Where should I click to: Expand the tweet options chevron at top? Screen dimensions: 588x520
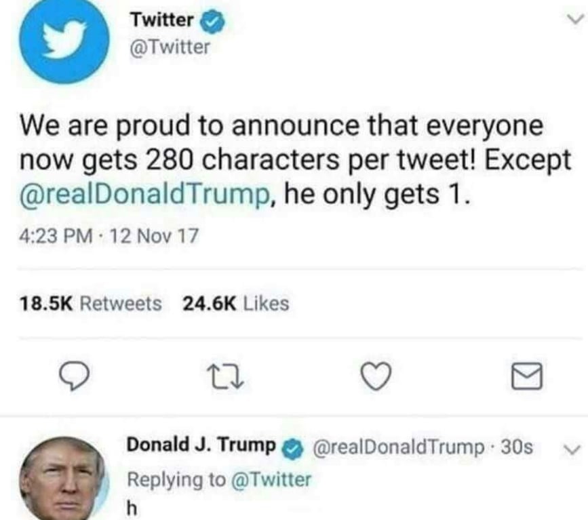[576, 21]
